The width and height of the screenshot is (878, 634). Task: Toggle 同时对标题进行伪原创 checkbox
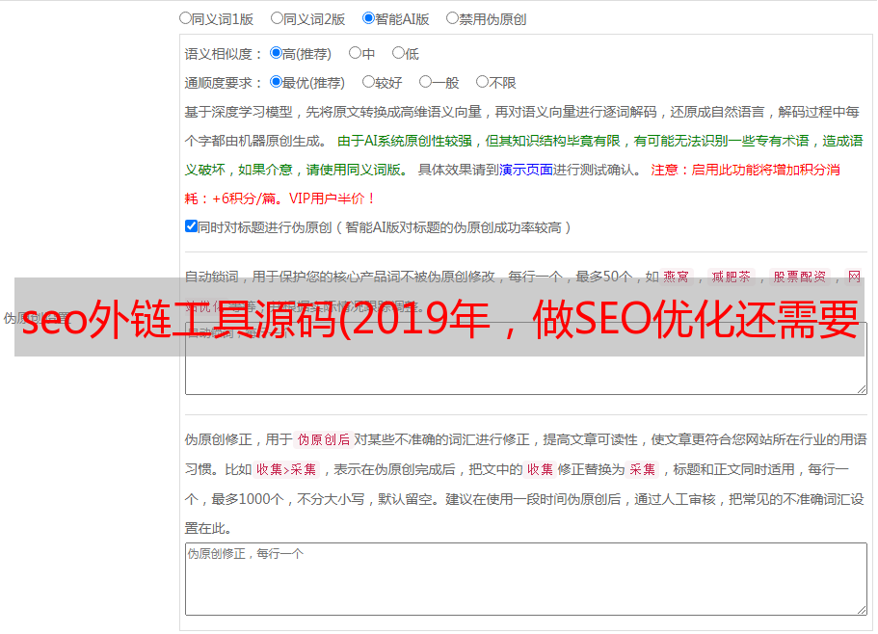pyautogui.click(x=191, y=226)
